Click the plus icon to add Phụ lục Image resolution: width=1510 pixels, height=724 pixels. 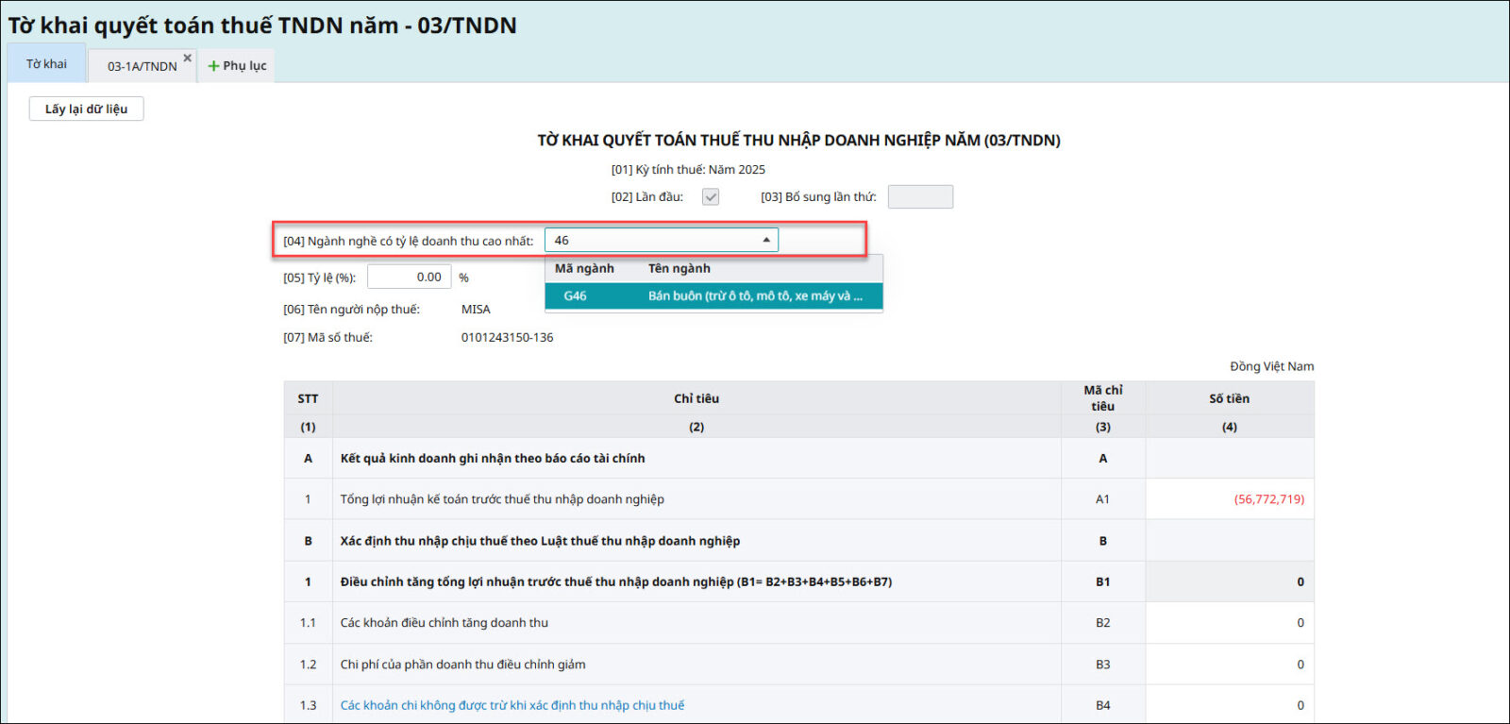coord(214,66)
